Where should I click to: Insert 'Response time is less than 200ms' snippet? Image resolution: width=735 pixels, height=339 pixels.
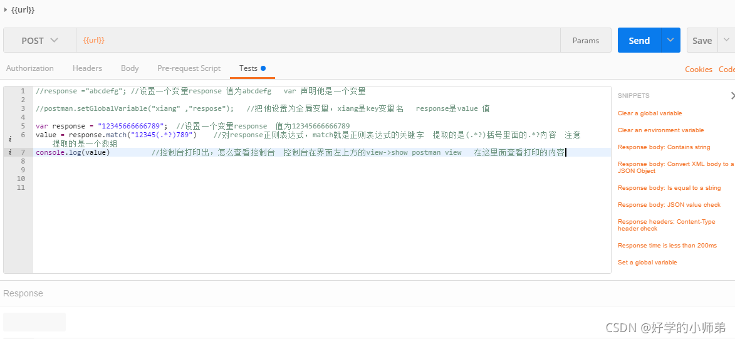(667, 246)
